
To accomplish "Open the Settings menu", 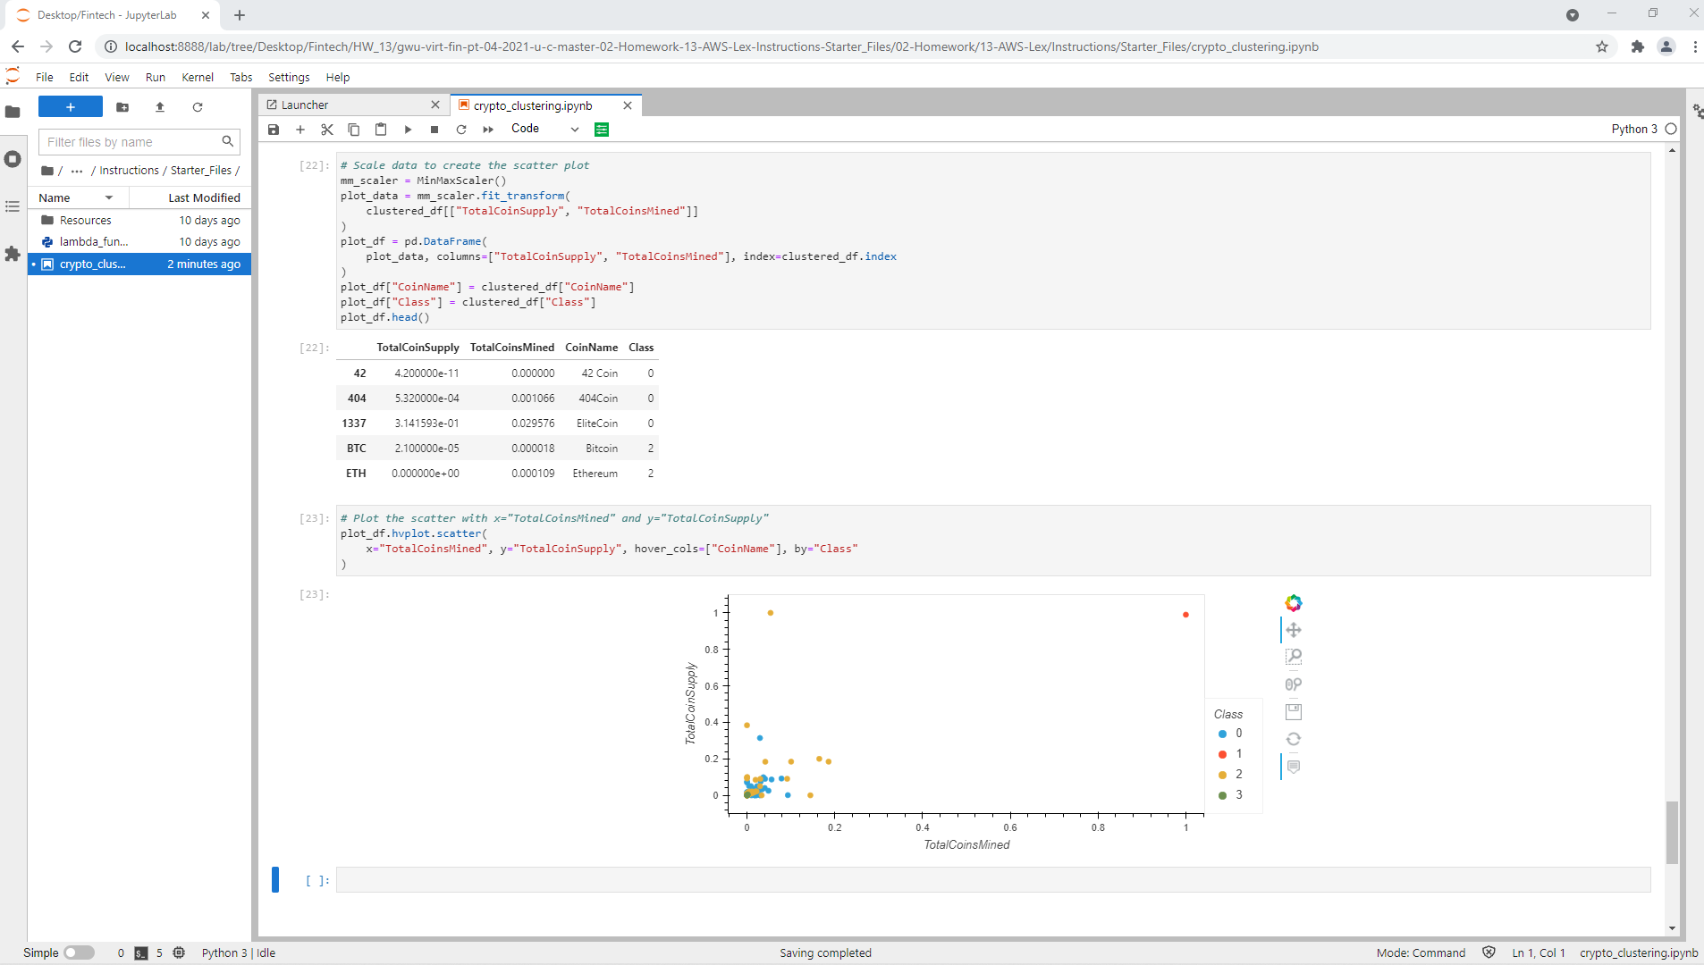I will click(x=289, y=77).
